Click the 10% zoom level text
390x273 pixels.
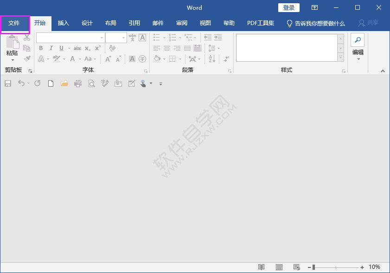click(x=375, y=267)
